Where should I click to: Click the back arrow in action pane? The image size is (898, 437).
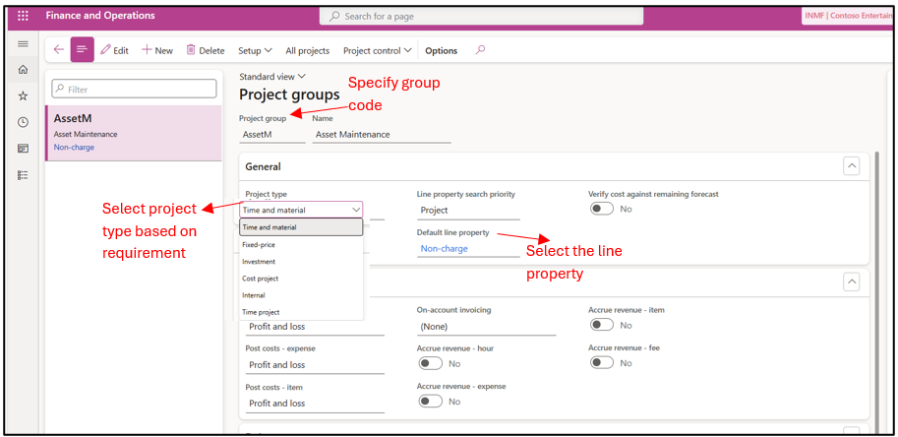(x=58, y=50)
